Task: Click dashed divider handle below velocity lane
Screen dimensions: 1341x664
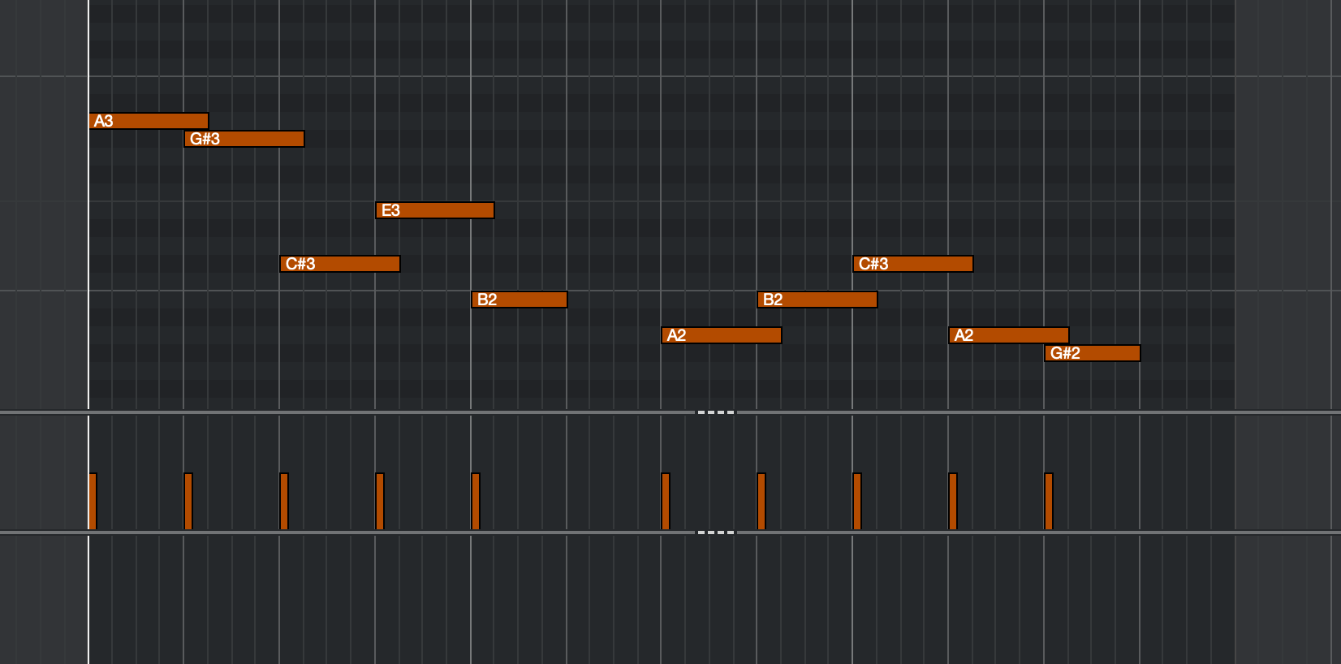Action: tap(716, 532)
